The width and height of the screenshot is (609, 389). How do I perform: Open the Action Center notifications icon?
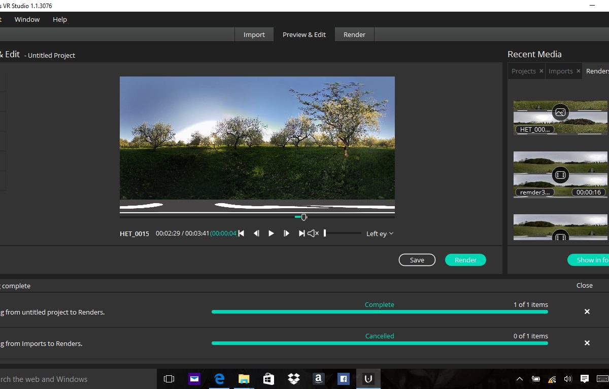(585, 379)
